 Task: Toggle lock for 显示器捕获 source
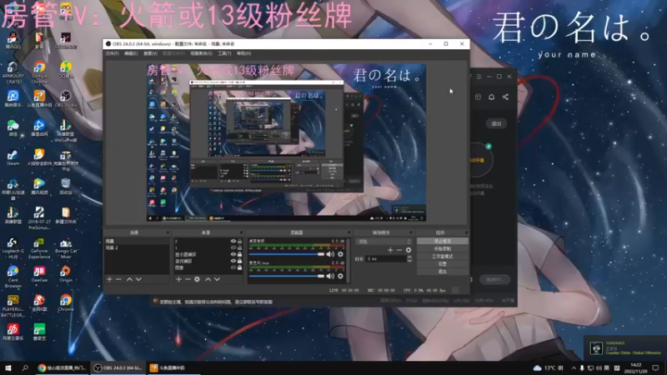click(239, 254)
